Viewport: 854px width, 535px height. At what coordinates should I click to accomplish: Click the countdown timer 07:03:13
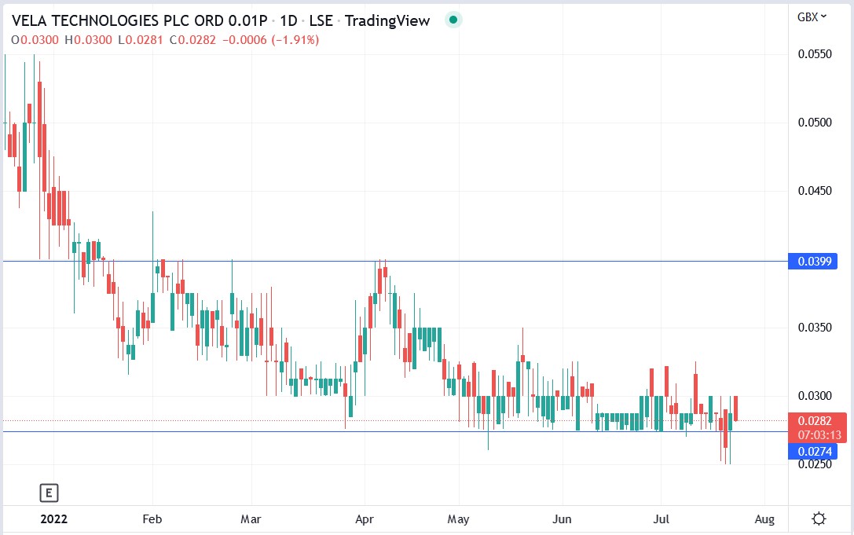click(819, 435)
